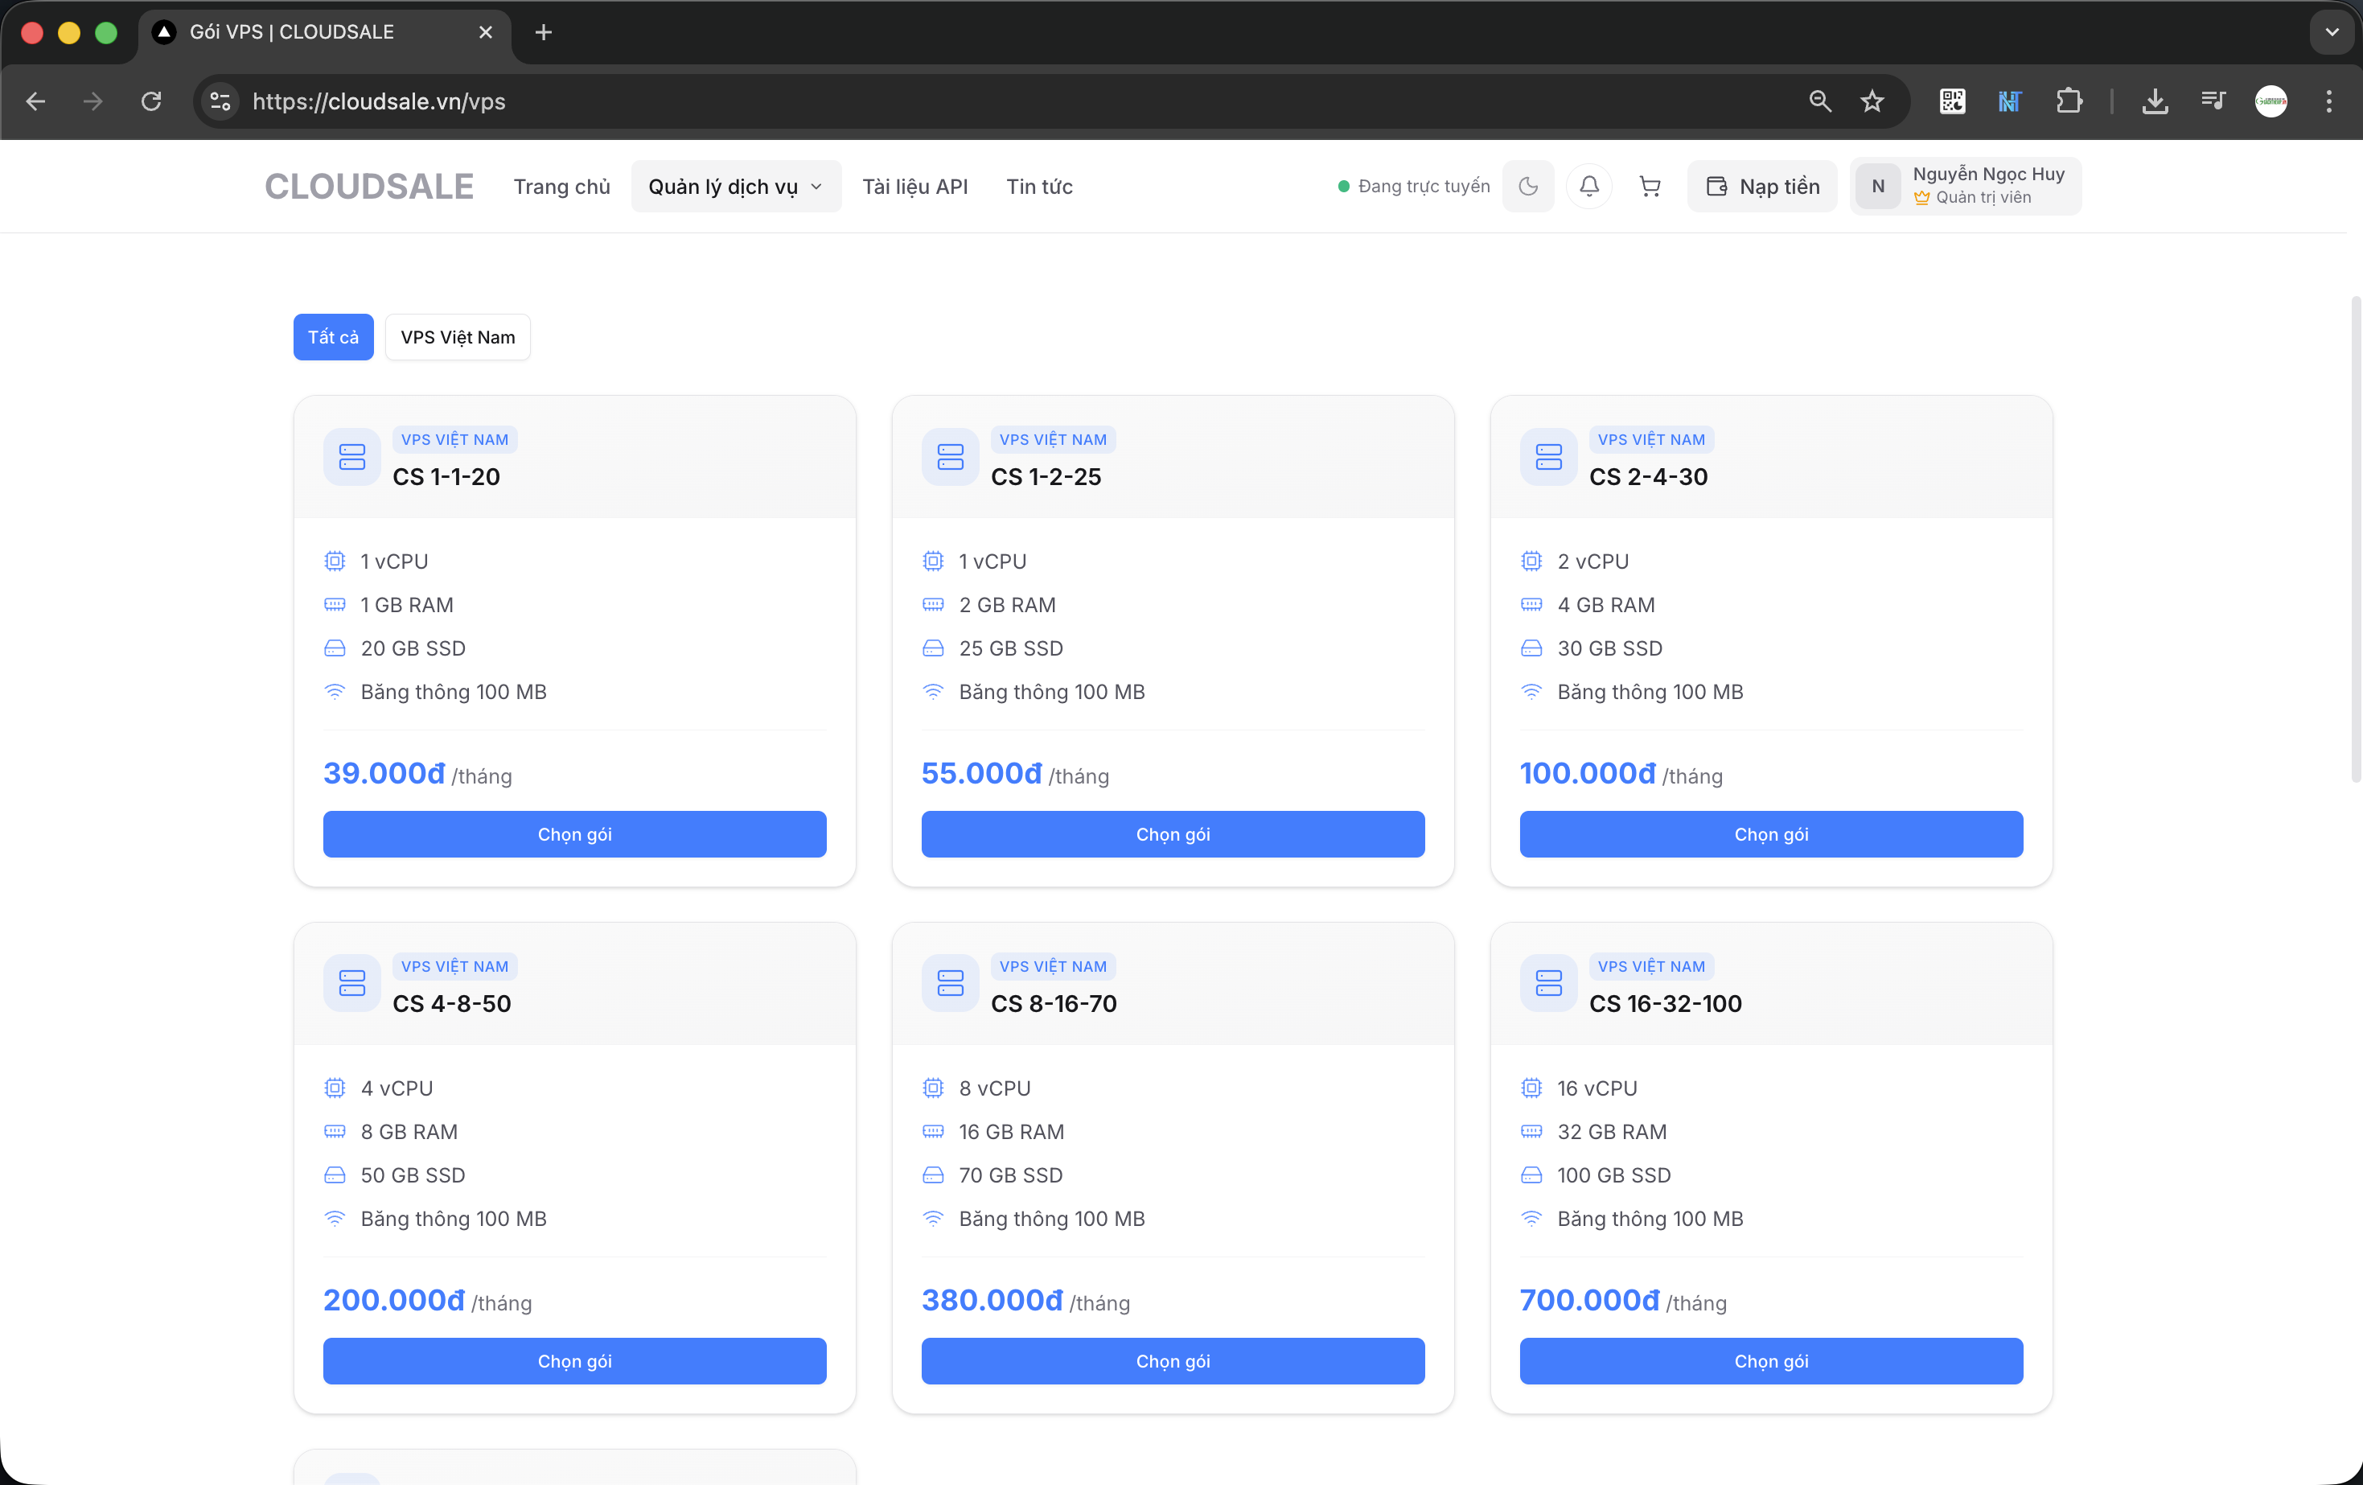This screenshot has height=1485, width=2363.
Task: Choose the CS 4-8-50 plan
Action: click(574, 1361)
